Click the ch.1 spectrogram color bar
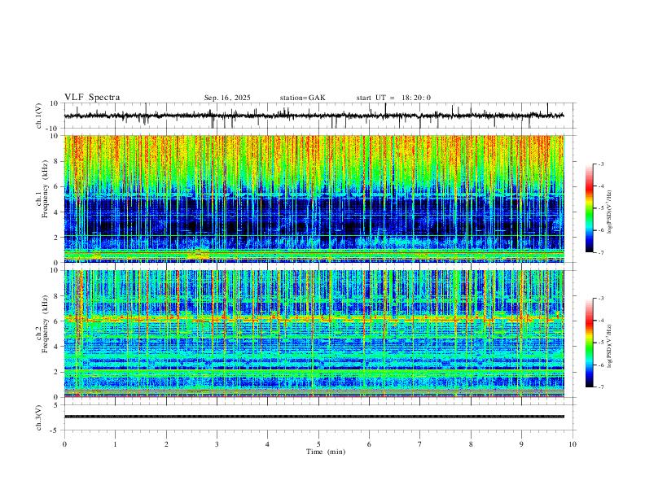The height and width of the screenshot is (498, 645). click(x=590, y=208)
